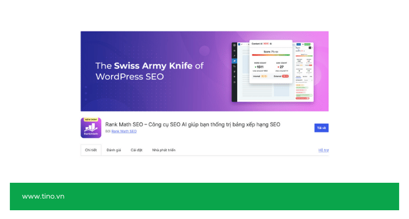Viewport: 409px width, 219px height.
Task: Go to the "Nhà phát triển" tab
Action: point(164,150)
